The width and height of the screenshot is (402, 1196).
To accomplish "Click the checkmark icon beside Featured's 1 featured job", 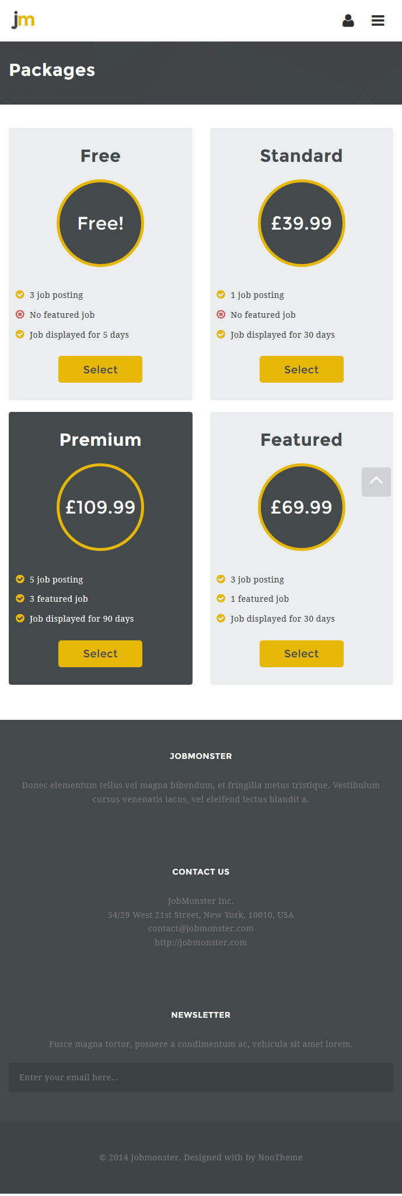I will point(221,598).
